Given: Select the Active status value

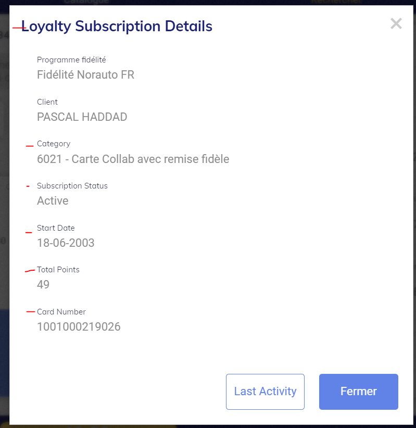Looking at the screenshot, I should (x=53, y=201).
